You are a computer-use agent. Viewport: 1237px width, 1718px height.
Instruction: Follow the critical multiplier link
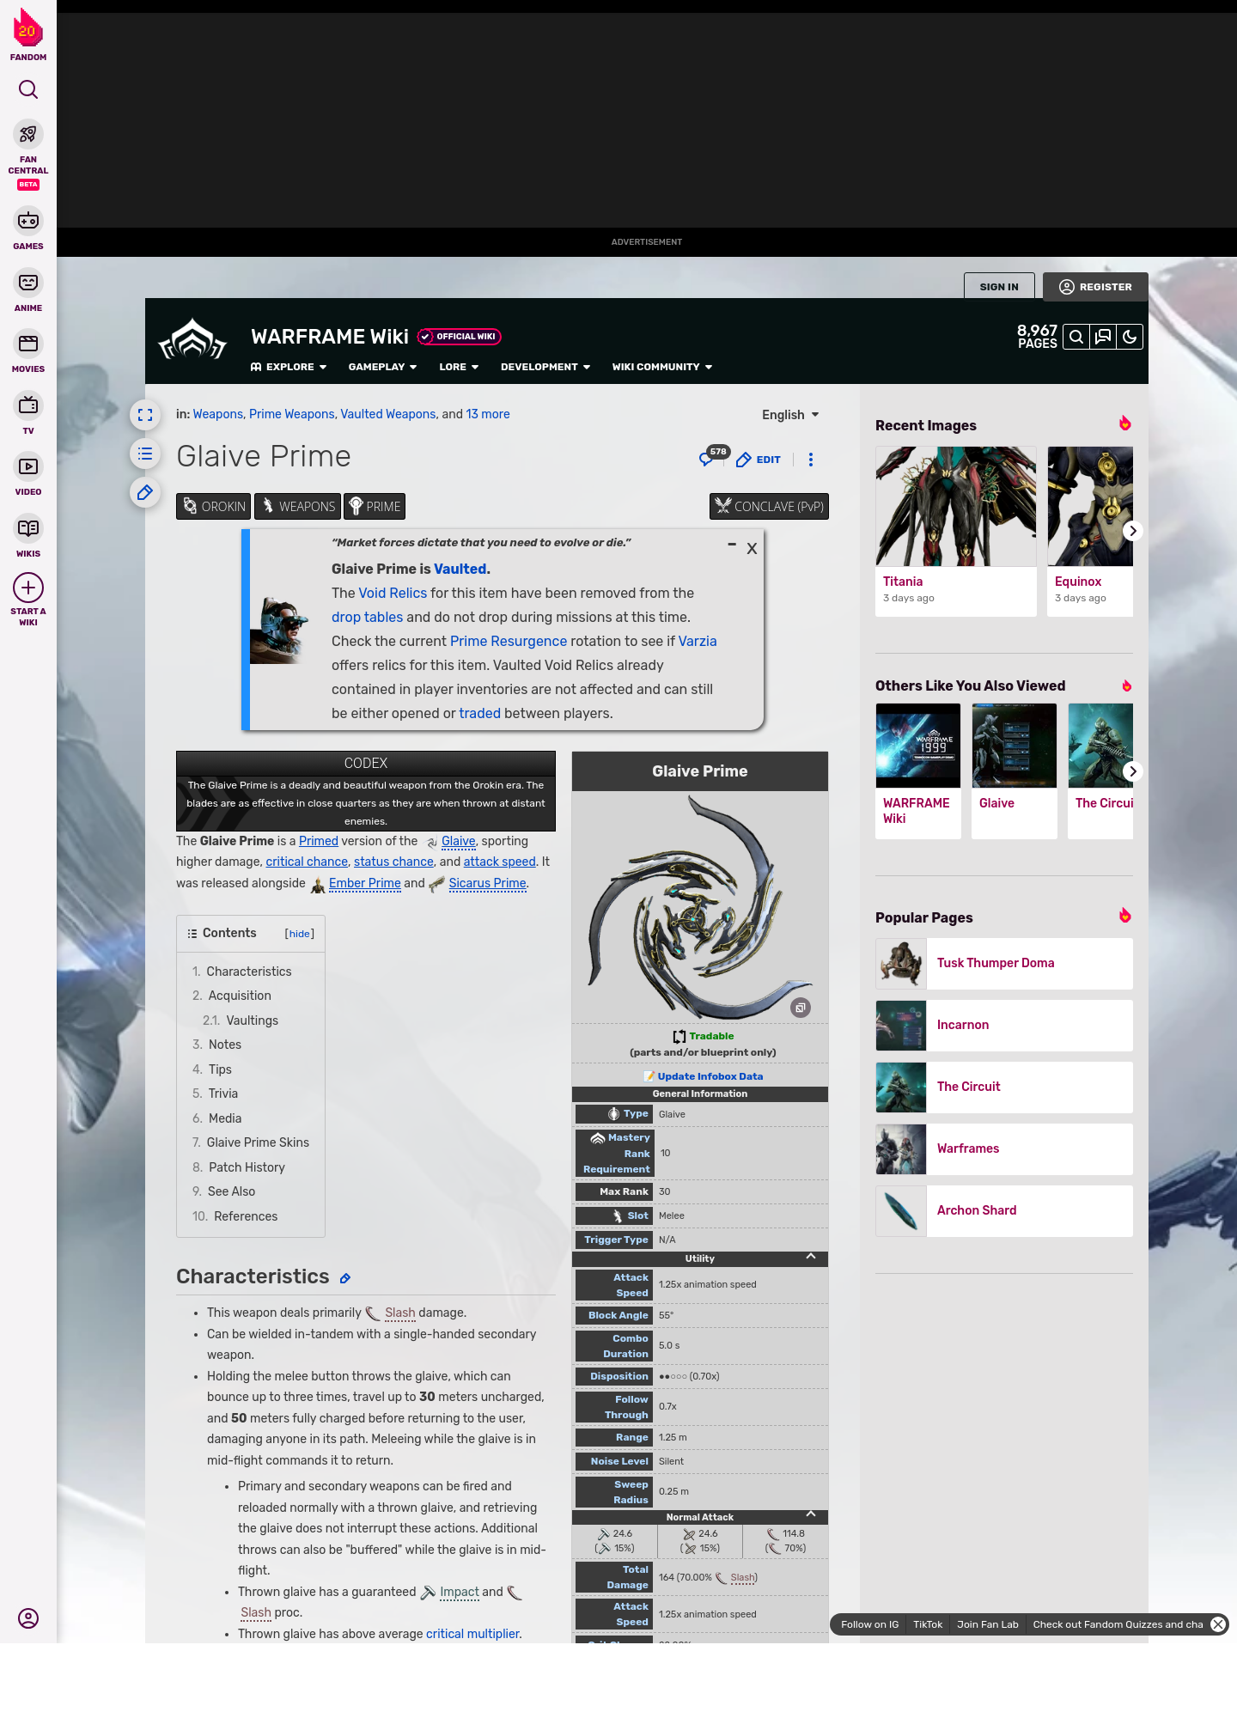tap(473, 1634)
